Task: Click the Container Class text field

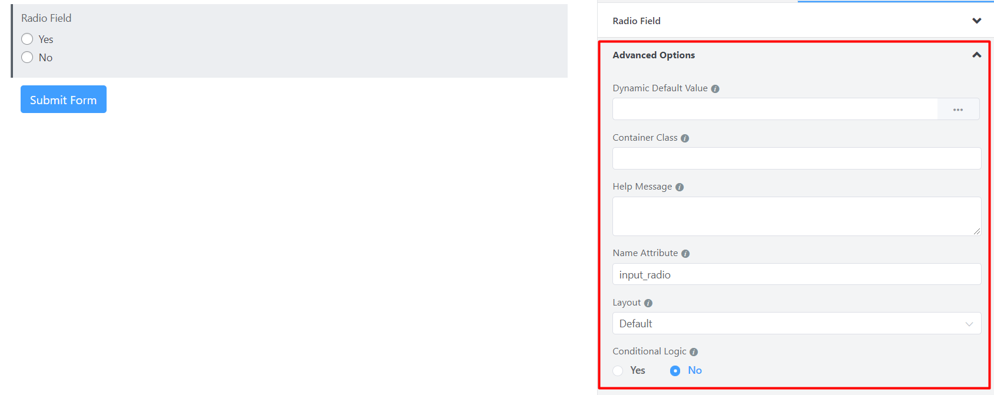Action: coord(796,158)
